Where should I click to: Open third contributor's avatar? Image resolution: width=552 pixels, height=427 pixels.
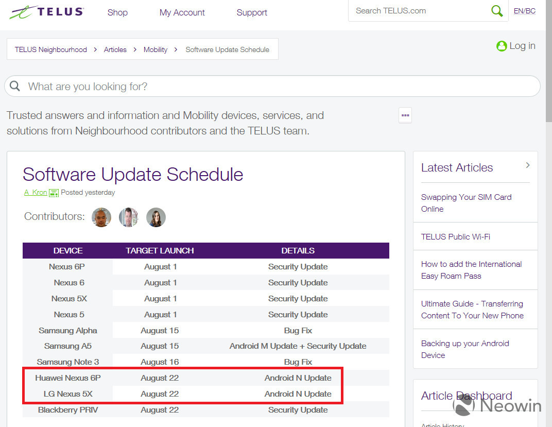tap(156, 217)
